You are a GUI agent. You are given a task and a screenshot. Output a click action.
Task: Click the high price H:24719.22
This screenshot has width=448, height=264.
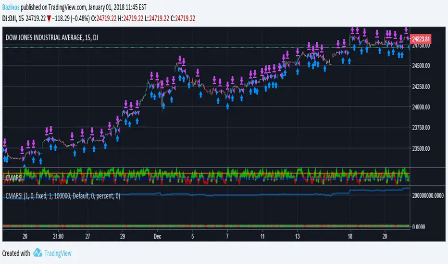click(x=131, y=19)
